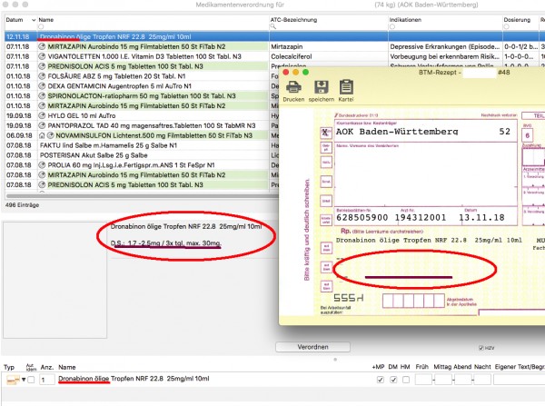Screen dimensions: 545x406
Task: Click the ATC-Bezeichnung column header
Action: [x=293, y=20]
